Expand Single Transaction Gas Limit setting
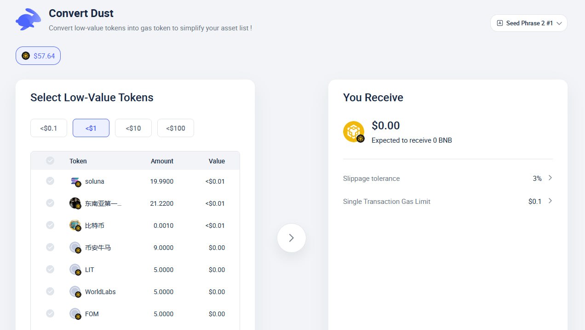The height and width of the screenshot is (330, 585). (447, 201)
